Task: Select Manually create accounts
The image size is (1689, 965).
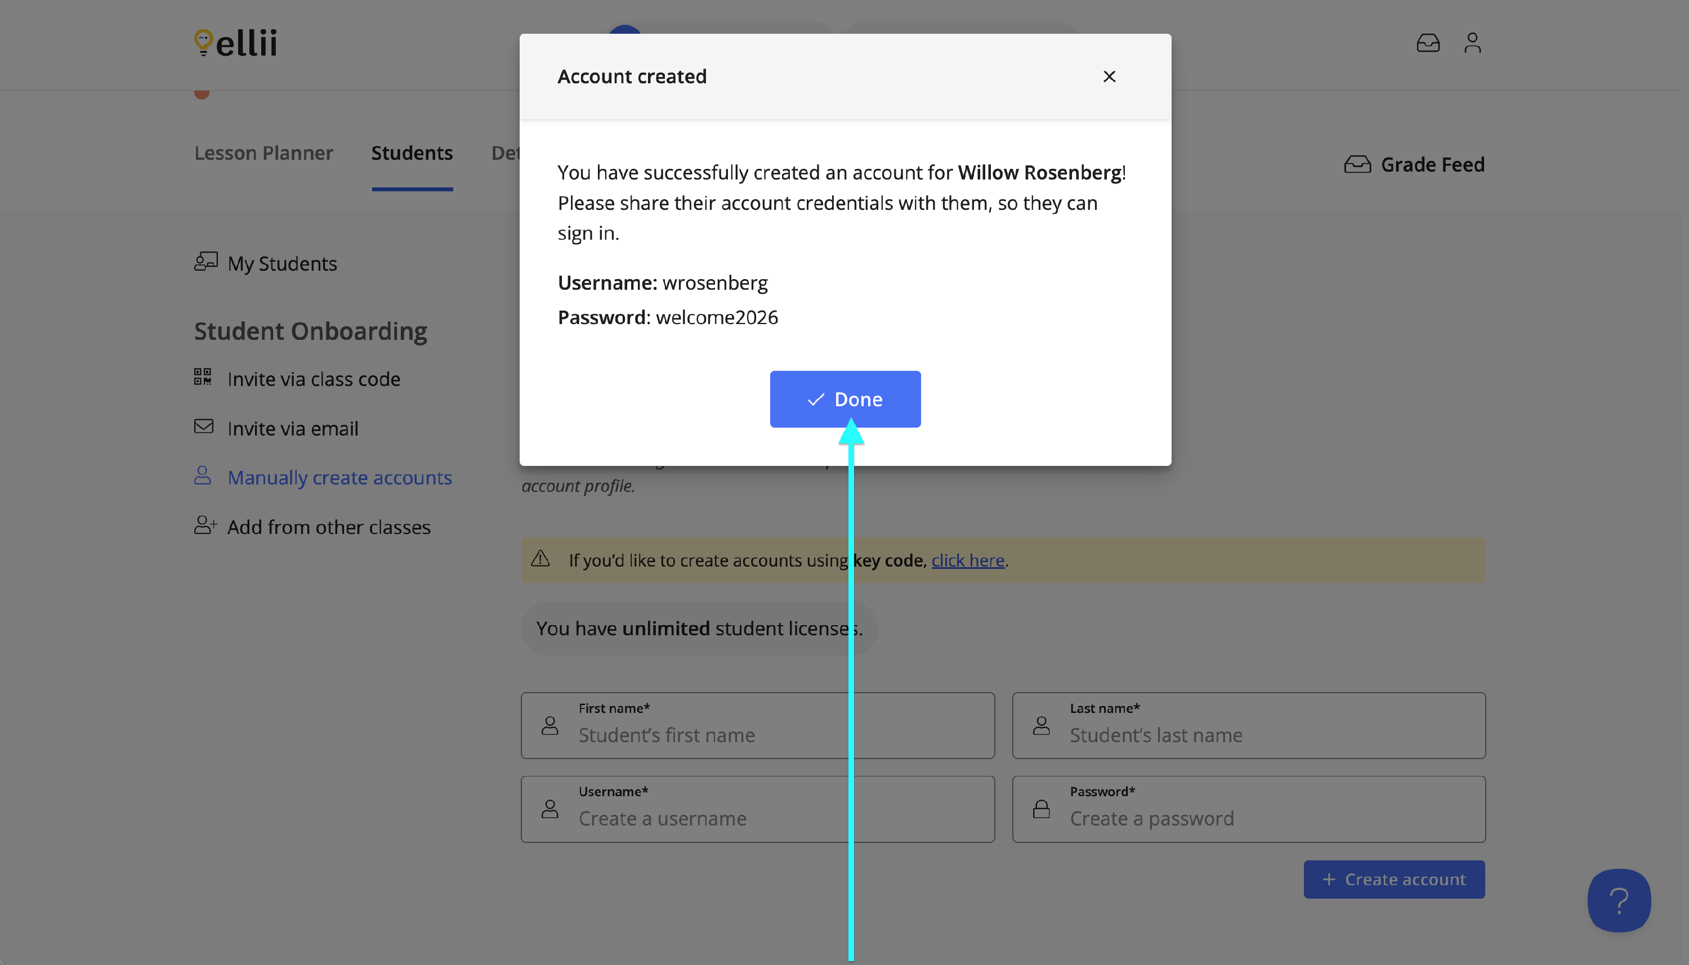Action: (339, 478)
